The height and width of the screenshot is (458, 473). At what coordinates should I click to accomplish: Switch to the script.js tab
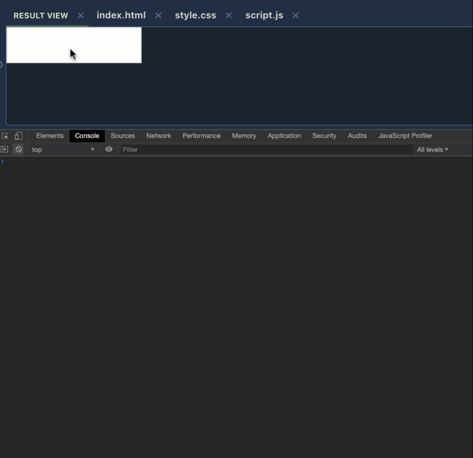point(264,15)
